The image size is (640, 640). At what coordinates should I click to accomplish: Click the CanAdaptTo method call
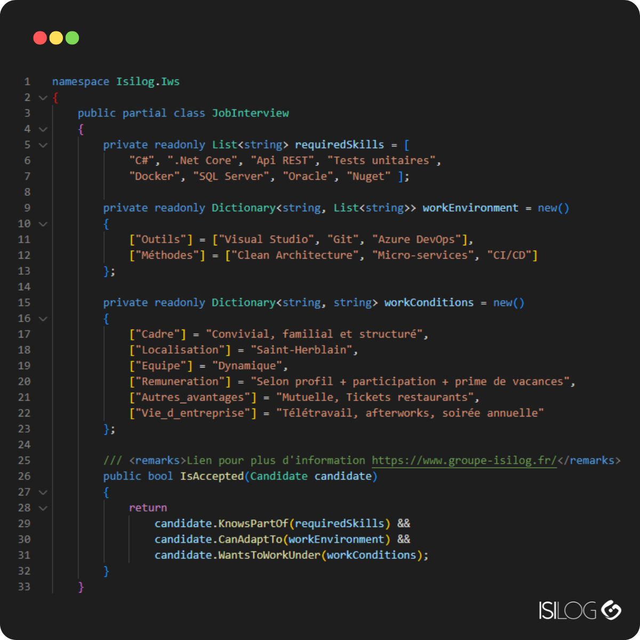(x=250, y=539)
